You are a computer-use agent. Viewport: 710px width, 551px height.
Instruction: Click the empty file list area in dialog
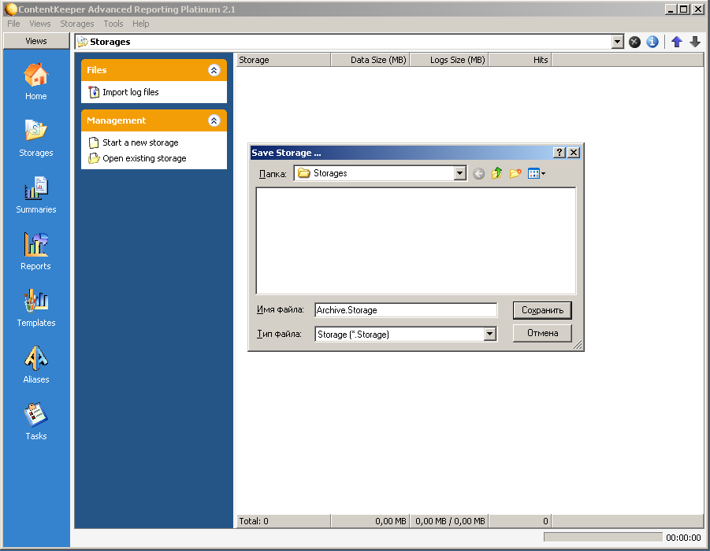(415, 241)
